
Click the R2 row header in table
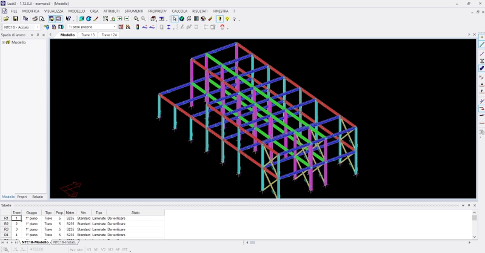pos(6,224)
